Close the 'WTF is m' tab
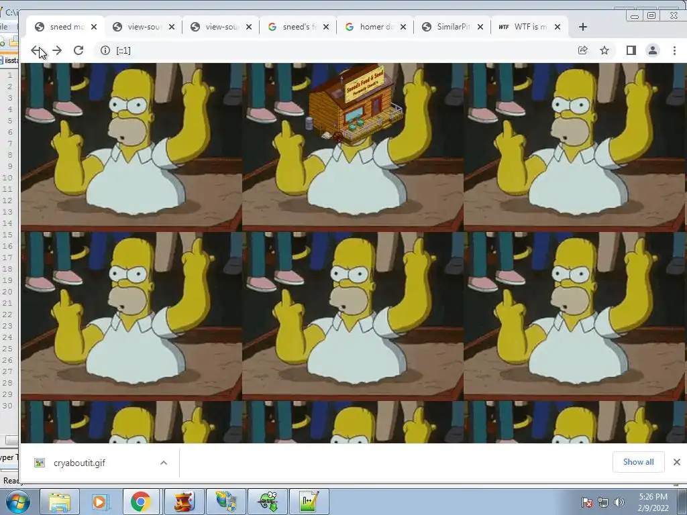Image resolution: width=687 pixels, height=515 pixels. point(558,27)
